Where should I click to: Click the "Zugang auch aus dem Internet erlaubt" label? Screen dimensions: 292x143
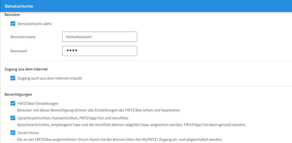(50, 78)
